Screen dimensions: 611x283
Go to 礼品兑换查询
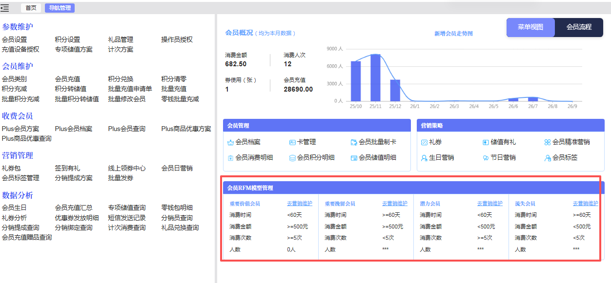181,227
